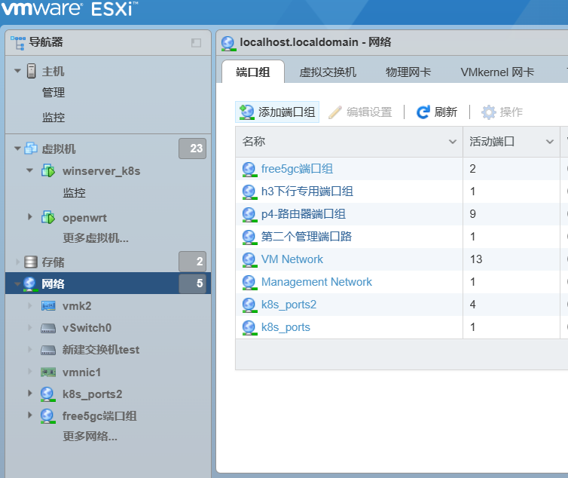Open the Active ports column dropdown
568x478 pixels.
pyautogui.click(x=549, y=142)
